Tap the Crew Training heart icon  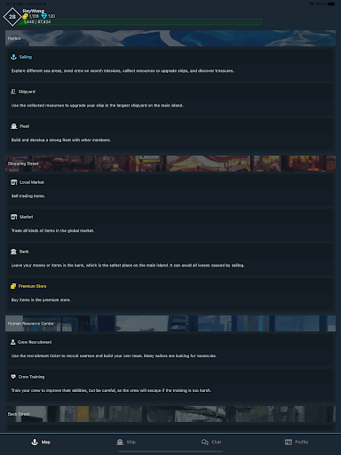coord(13,377)
